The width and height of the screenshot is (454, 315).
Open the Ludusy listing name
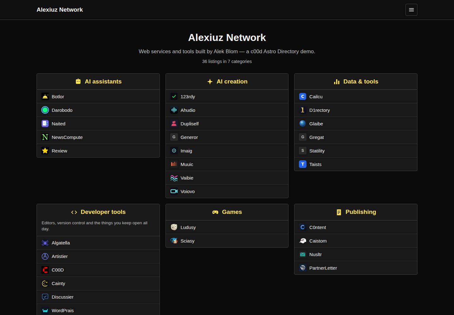point(188,227)
